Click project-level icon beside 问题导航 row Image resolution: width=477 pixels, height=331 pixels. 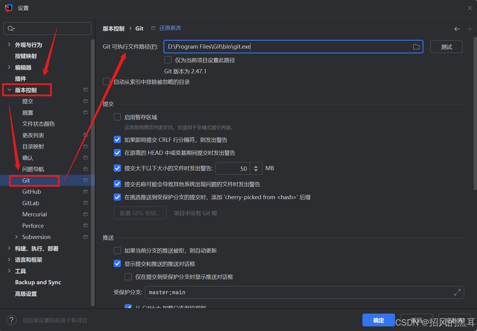(85, 169)
